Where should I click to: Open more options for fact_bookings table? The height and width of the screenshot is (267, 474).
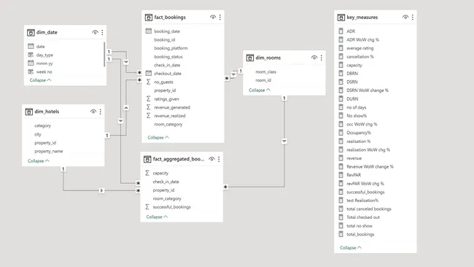pos(220,18)
